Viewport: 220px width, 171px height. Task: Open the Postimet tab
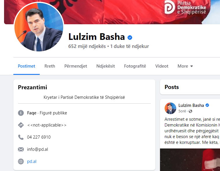(x=26, y=66)
